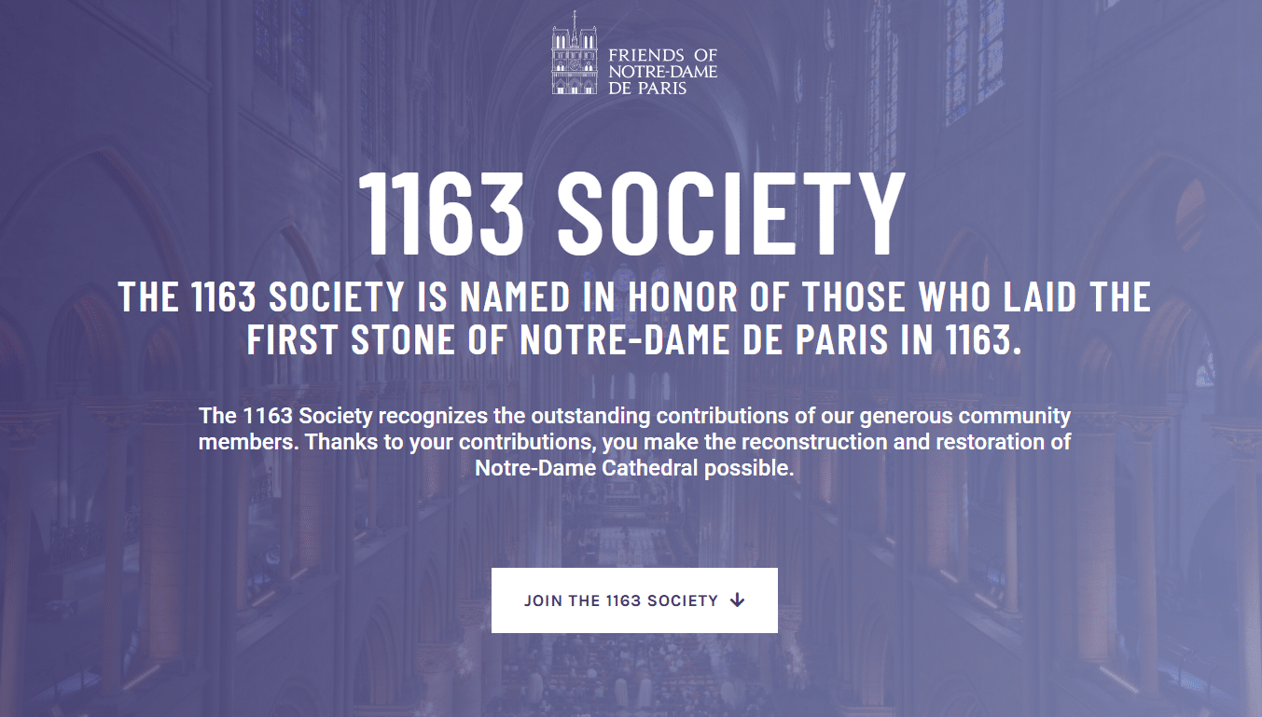Click the paragraph line 'The 1163 Society recognizes the outstanding contributions'

(x=634, y=415)
